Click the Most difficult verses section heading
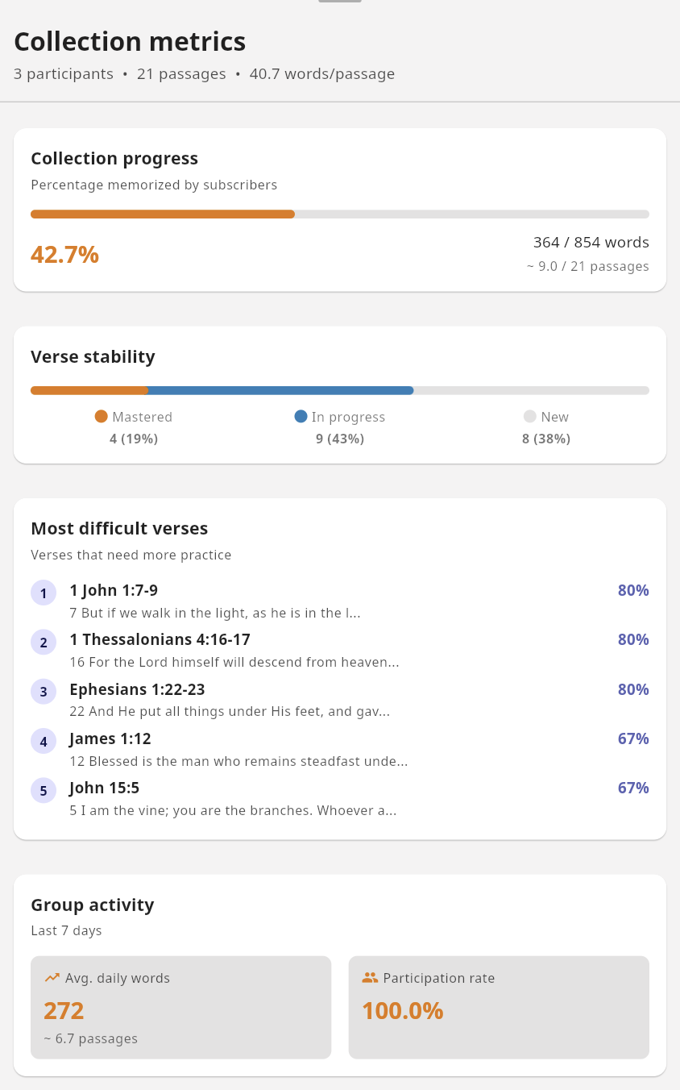Viewport: 680px width, 1090px height. (x=119, y=528)
